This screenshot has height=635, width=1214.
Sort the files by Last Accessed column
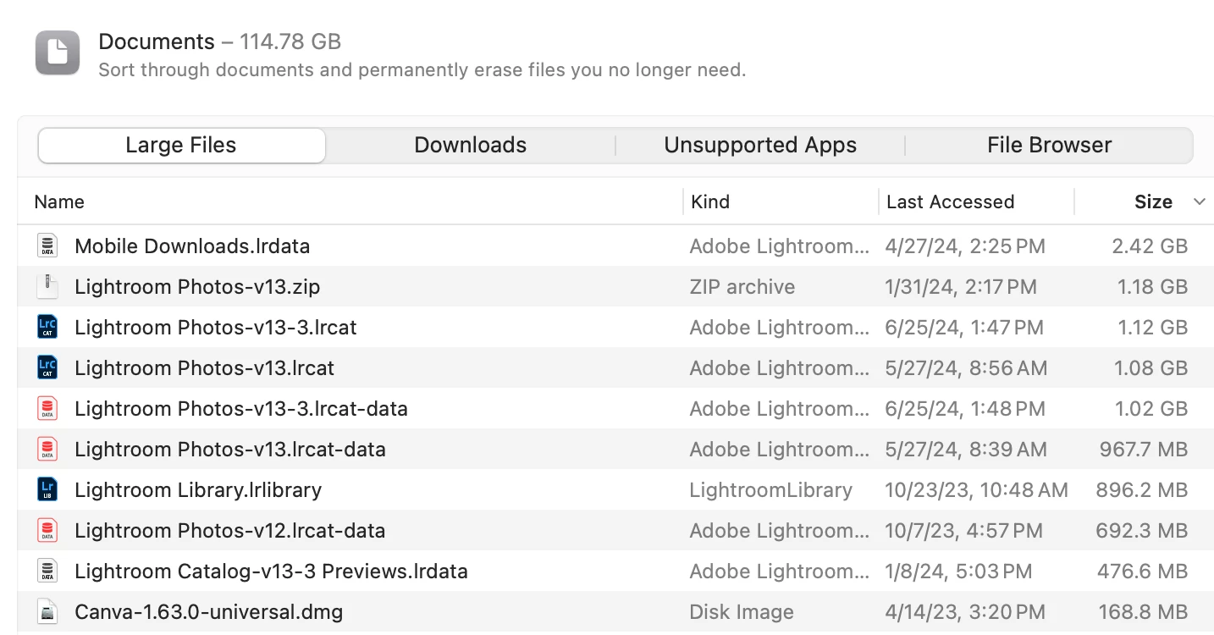(x=950, y=202)
